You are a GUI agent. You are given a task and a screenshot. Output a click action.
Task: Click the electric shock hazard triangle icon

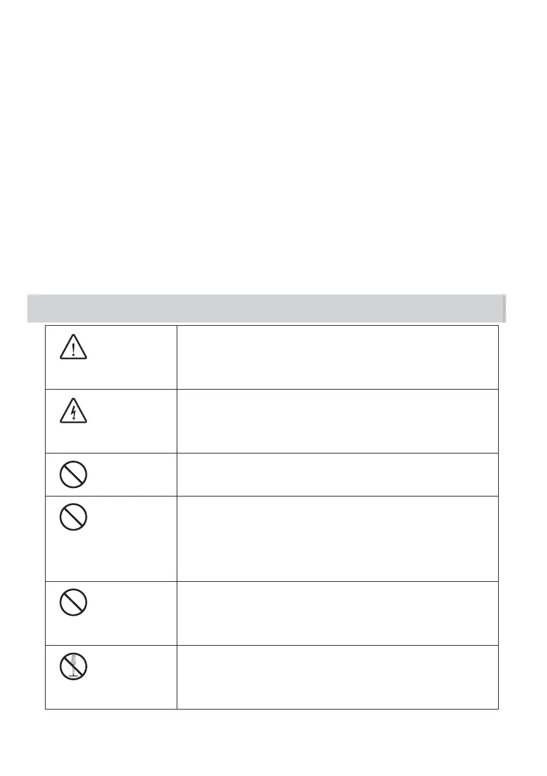[76, 413]
